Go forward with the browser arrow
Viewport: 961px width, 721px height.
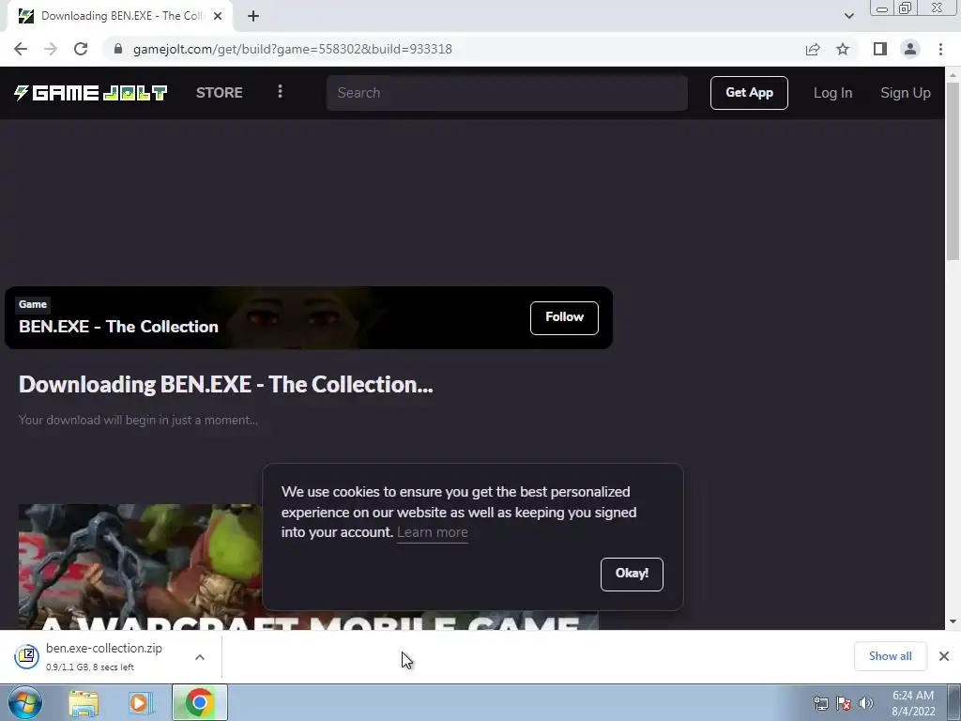(x=51, y=49)
